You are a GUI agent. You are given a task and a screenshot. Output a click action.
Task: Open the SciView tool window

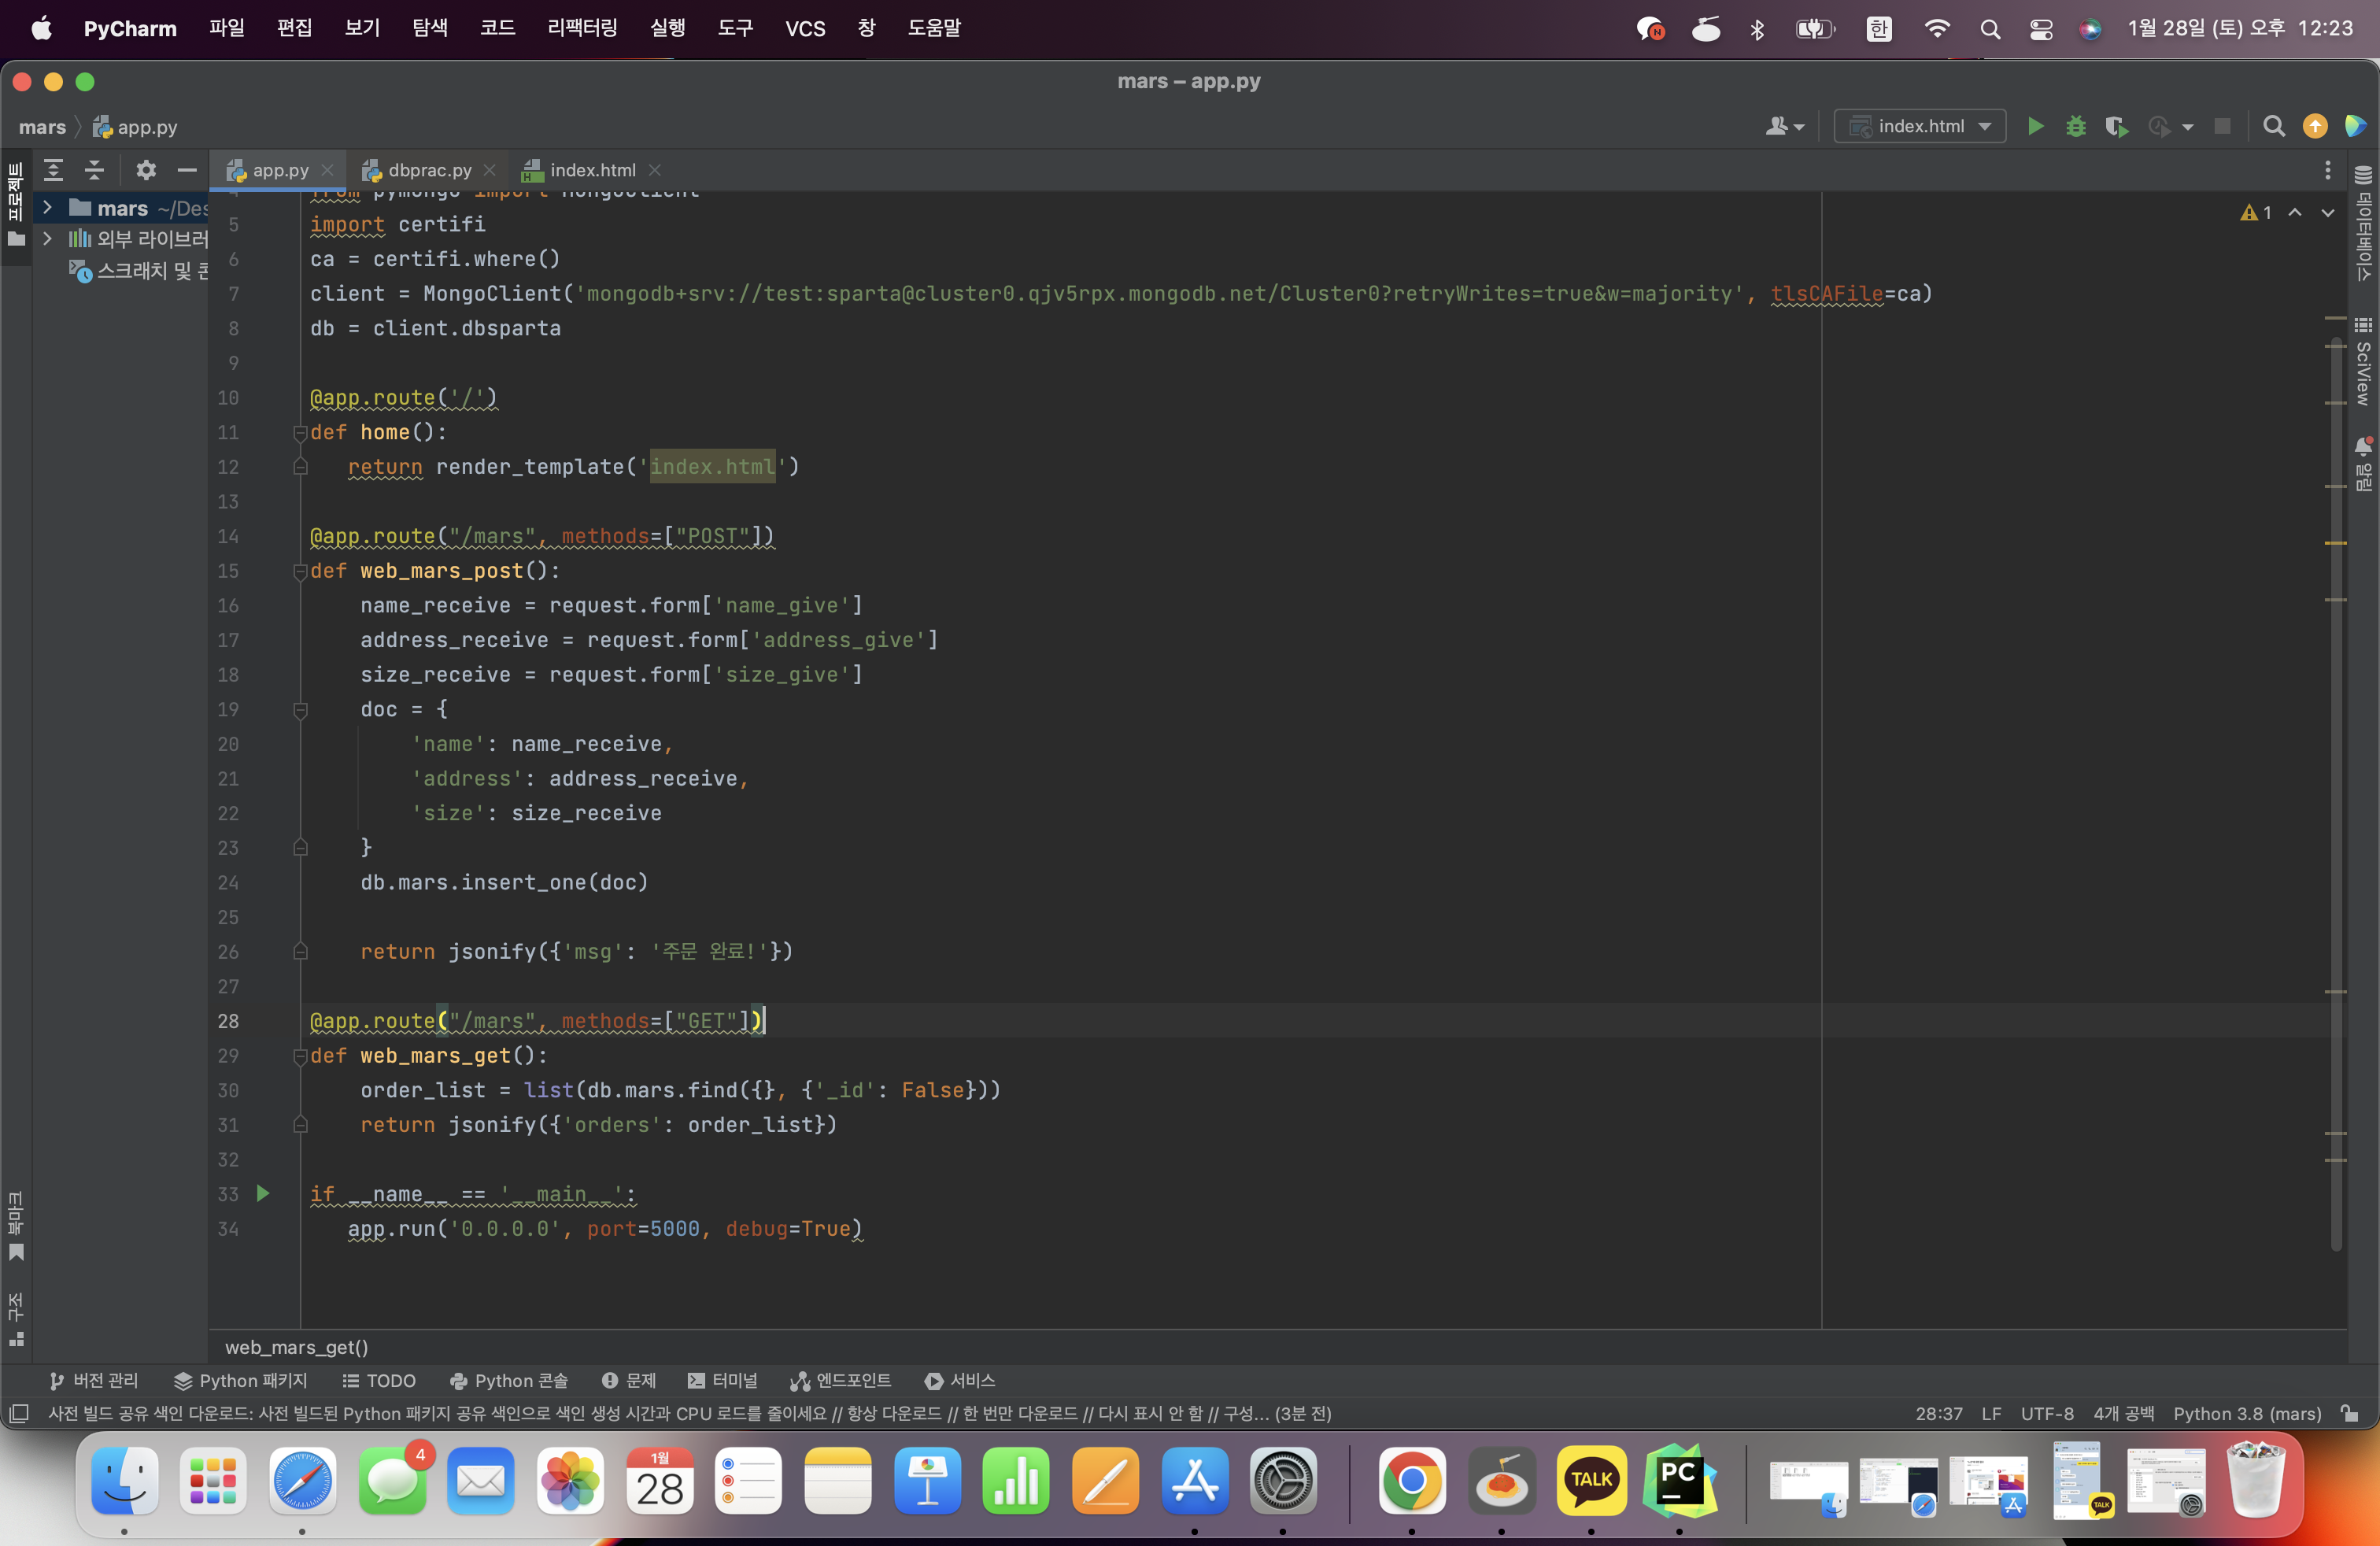point(2363,362)
